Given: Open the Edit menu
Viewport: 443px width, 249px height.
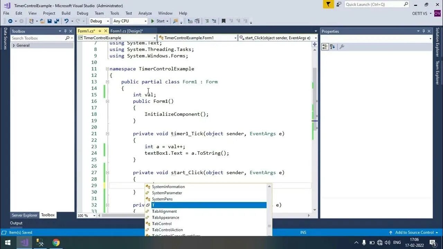Looking at the screenshot, I should click(19, 13).
